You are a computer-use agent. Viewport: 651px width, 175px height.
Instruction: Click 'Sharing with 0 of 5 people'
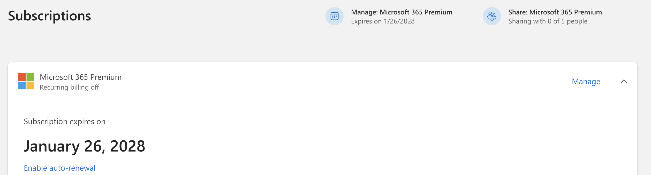coord(548,21)
